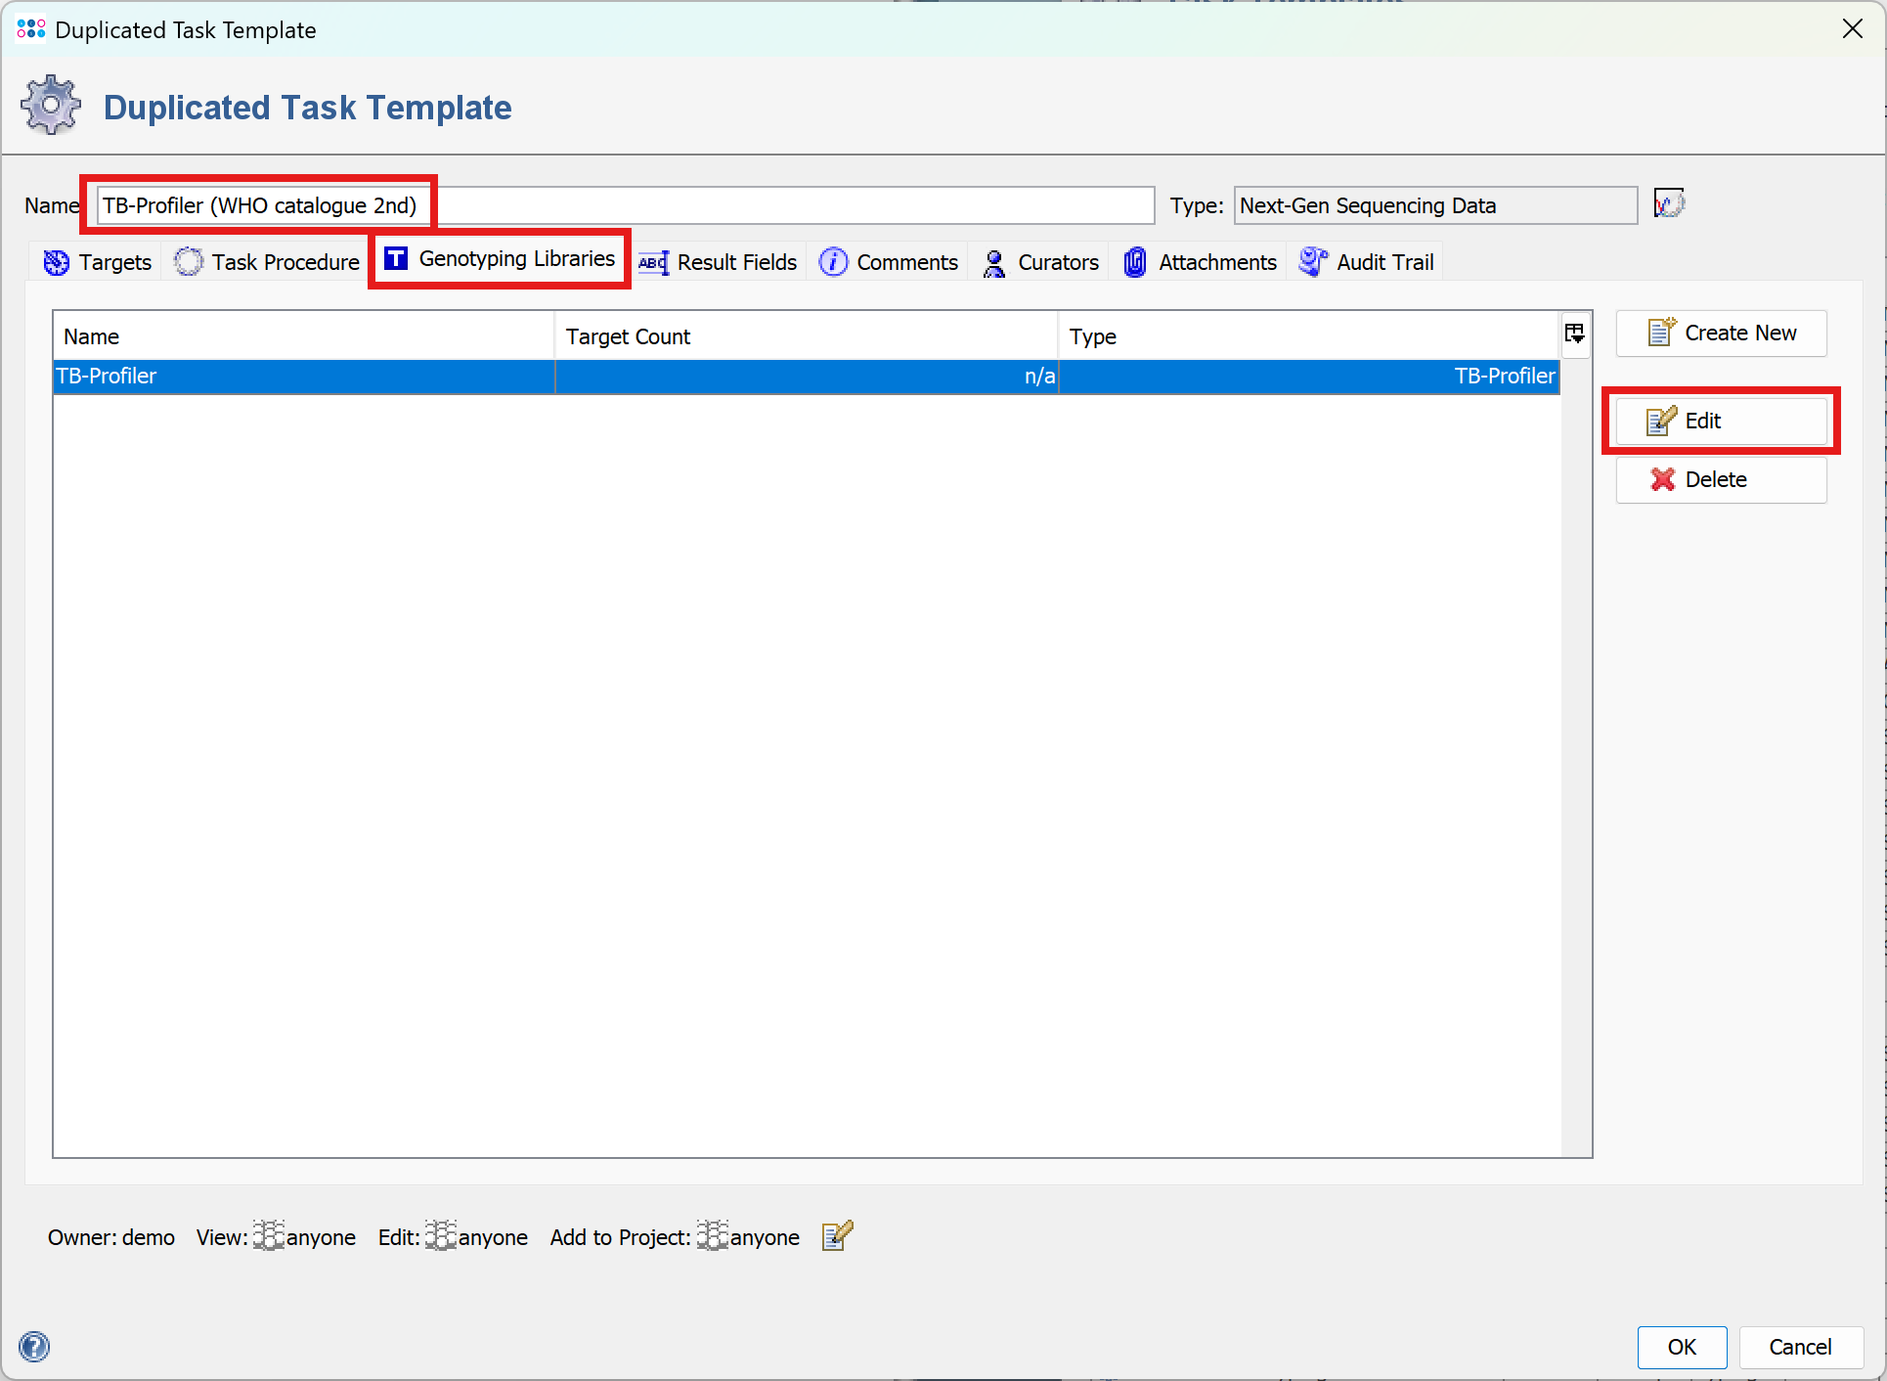
Task: Open the Comments tab
Action: (x=889, y=262)
